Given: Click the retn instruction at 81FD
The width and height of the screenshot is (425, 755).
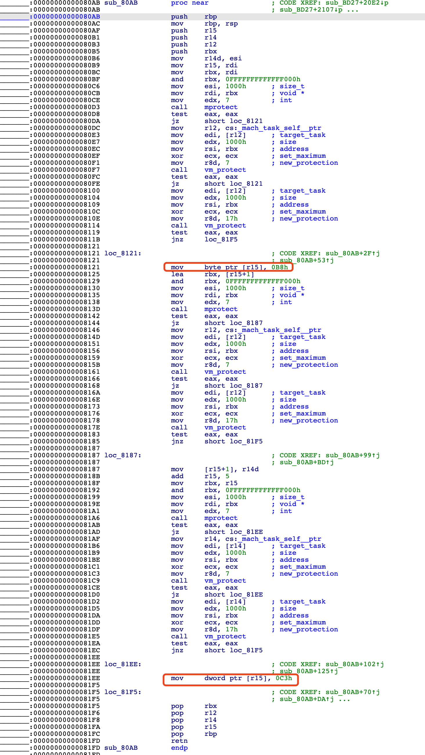Looking at the screenshot, I should point(179,741).
